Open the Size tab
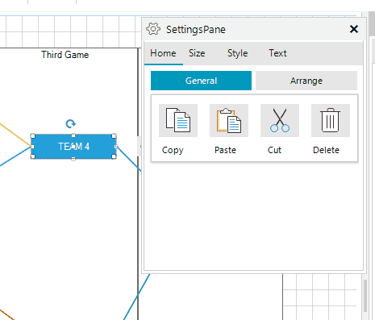 (197, 53)
